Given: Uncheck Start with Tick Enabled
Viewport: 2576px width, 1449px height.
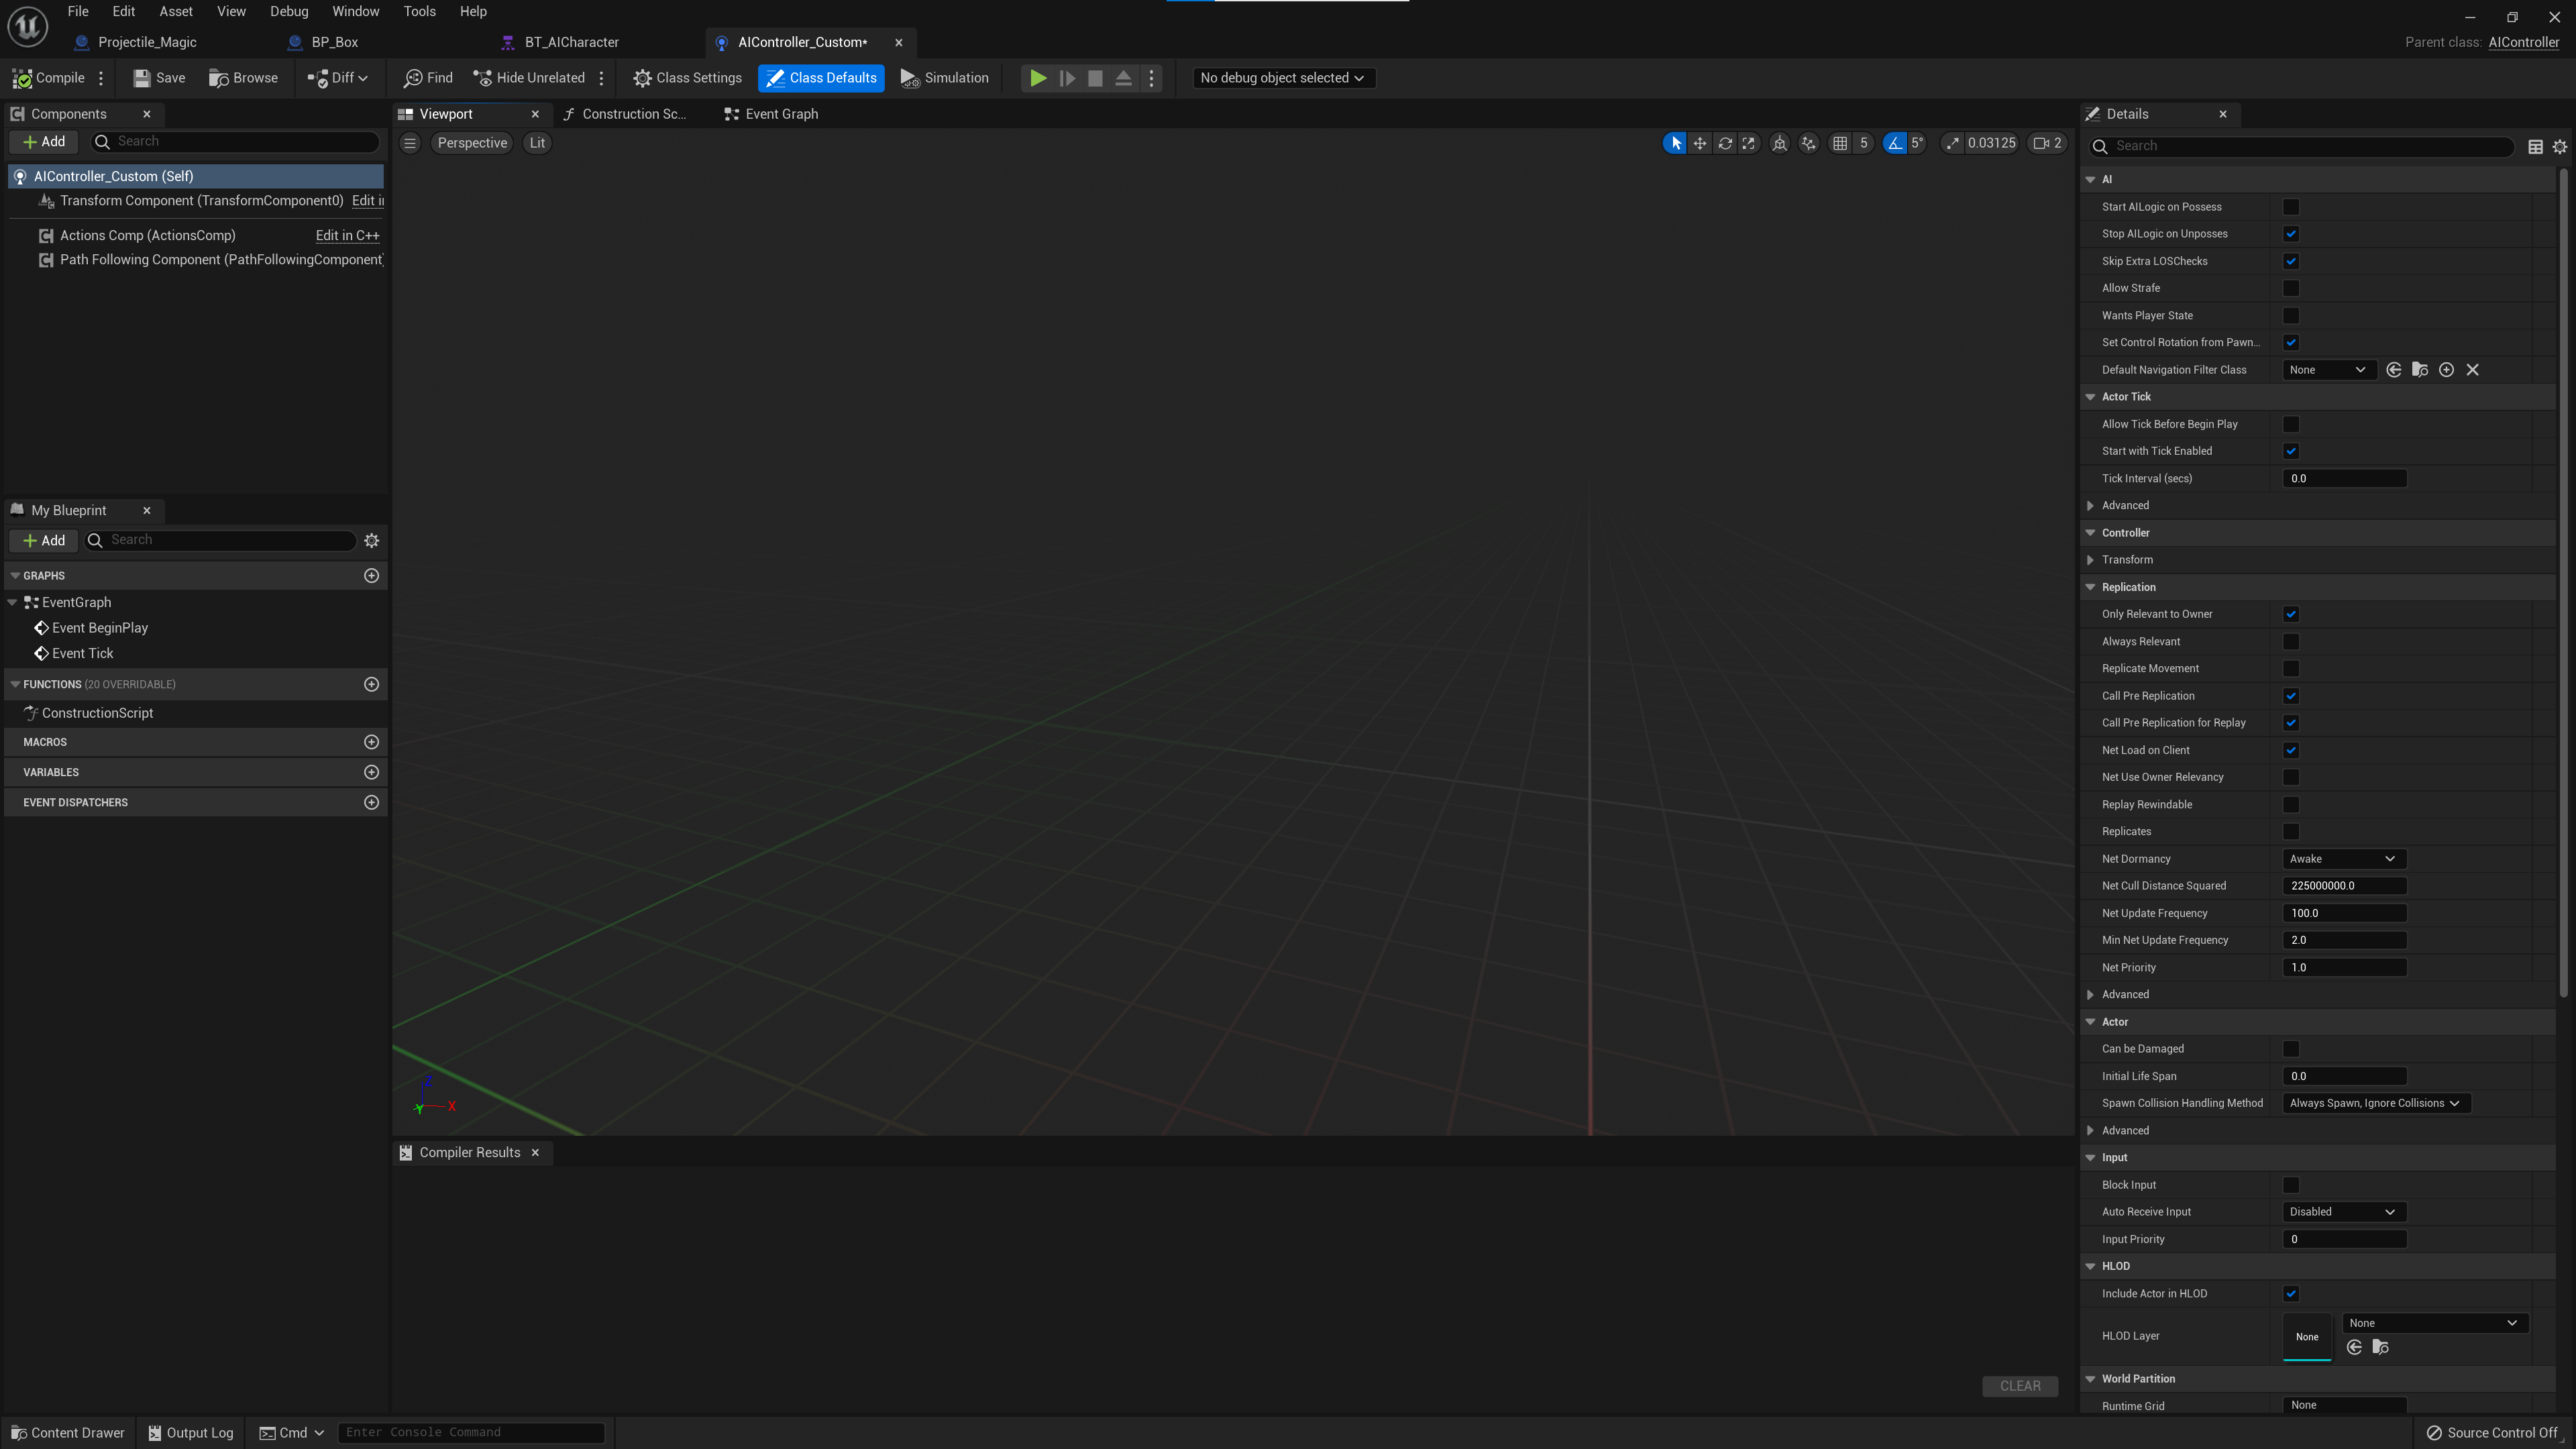Looking at the screenshot, I should (x=2291, y=451).
